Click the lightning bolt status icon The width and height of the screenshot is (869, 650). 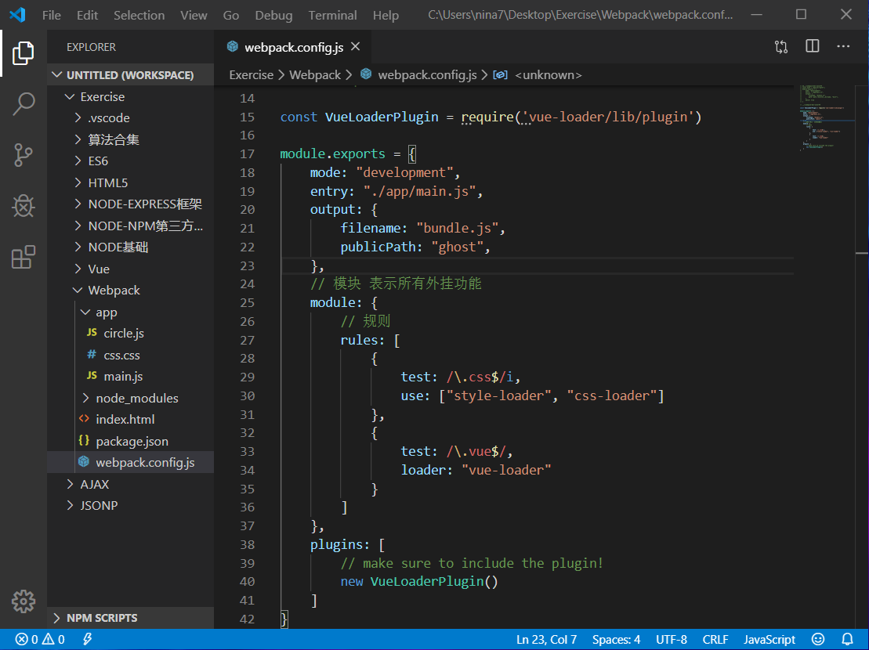tap(88, 640)
